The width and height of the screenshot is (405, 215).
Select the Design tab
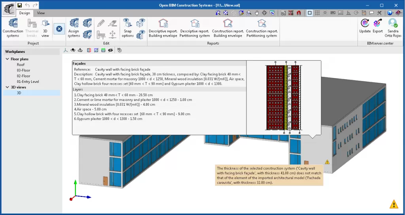[x=25, y=13]
